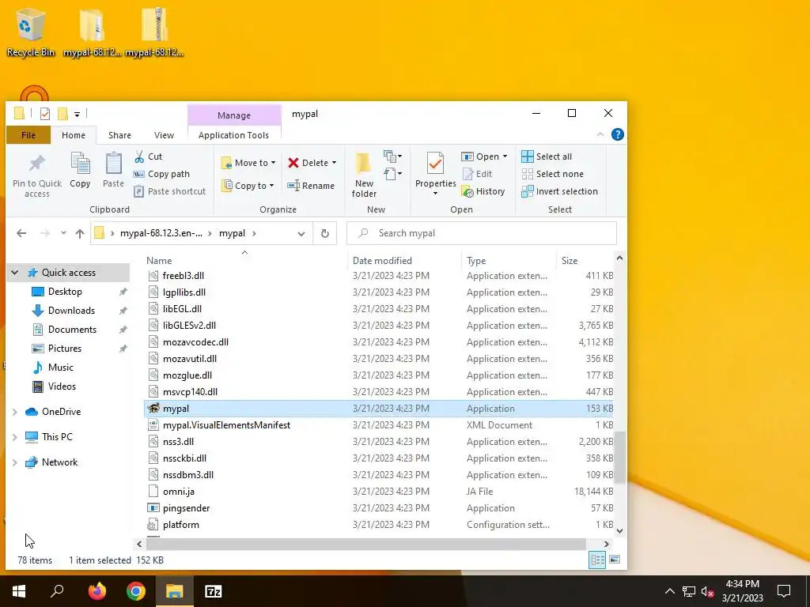Click the mypal breadcrumb segment

232,233
